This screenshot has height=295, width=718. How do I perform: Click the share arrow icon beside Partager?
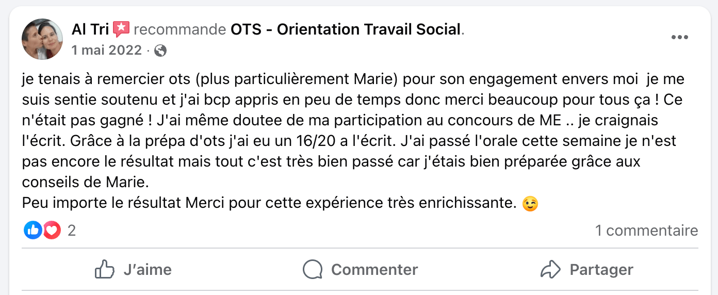550,269
